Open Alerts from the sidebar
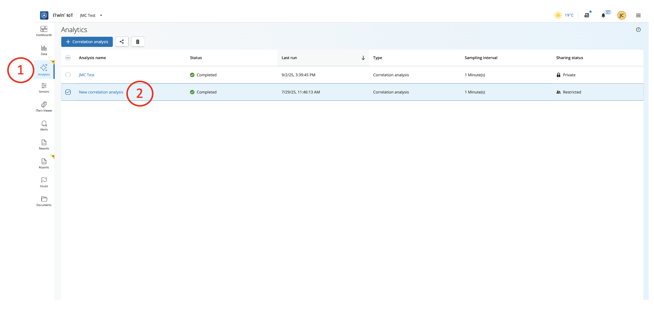Screen dimensions: 654x312 tap(44, 125)
